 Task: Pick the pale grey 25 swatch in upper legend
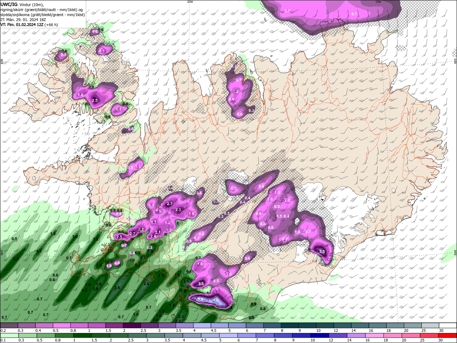pos(430,325)
